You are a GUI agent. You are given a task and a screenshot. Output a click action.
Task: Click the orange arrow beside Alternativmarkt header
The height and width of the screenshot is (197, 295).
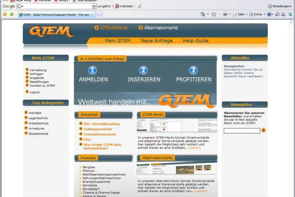click(141, 28)
